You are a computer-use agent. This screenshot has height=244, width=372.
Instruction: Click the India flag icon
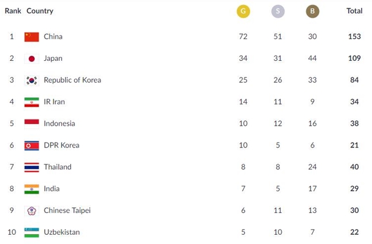(31, 189)
